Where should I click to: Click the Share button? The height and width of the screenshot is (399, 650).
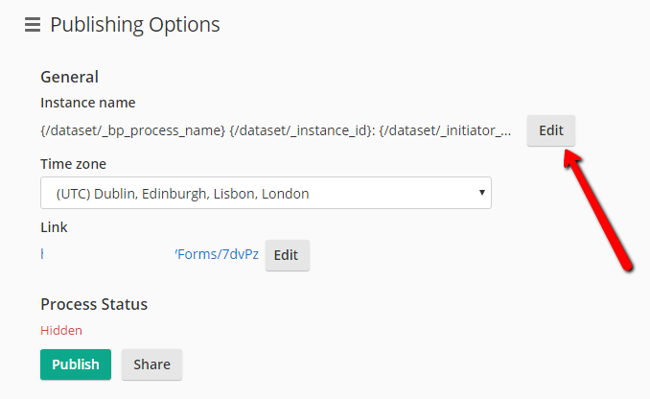151,364
